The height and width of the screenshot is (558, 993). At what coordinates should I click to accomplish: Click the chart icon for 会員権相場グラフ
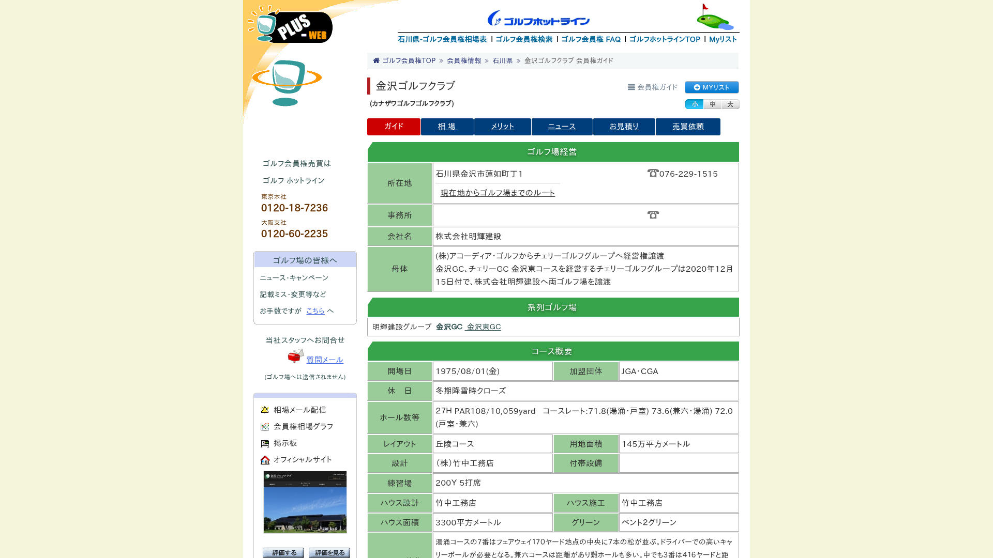click(265, 427)
